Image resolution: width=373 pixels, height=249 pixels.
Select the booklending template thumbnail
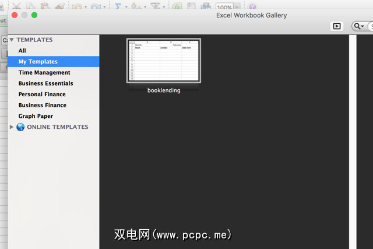pyautogui.click(x=163, y=61)
